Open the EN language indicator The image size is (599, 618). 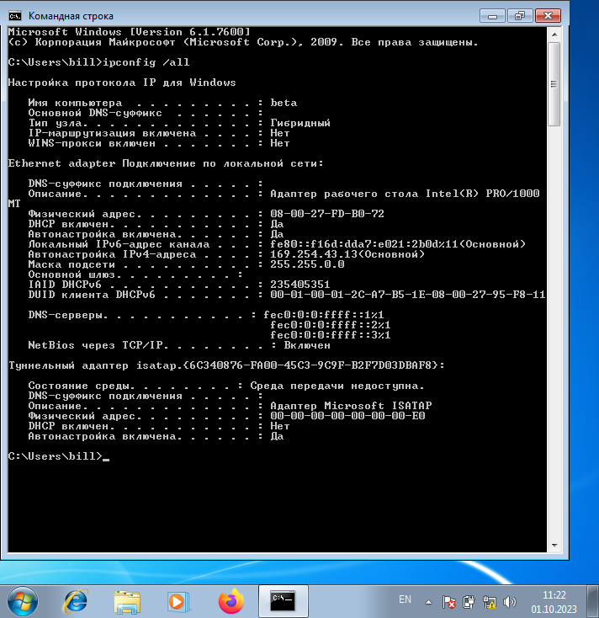point(405,599)
